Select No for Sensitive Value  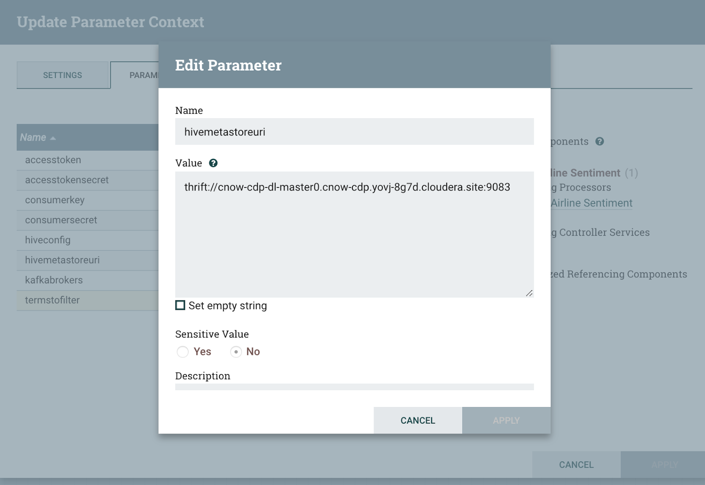236,352
